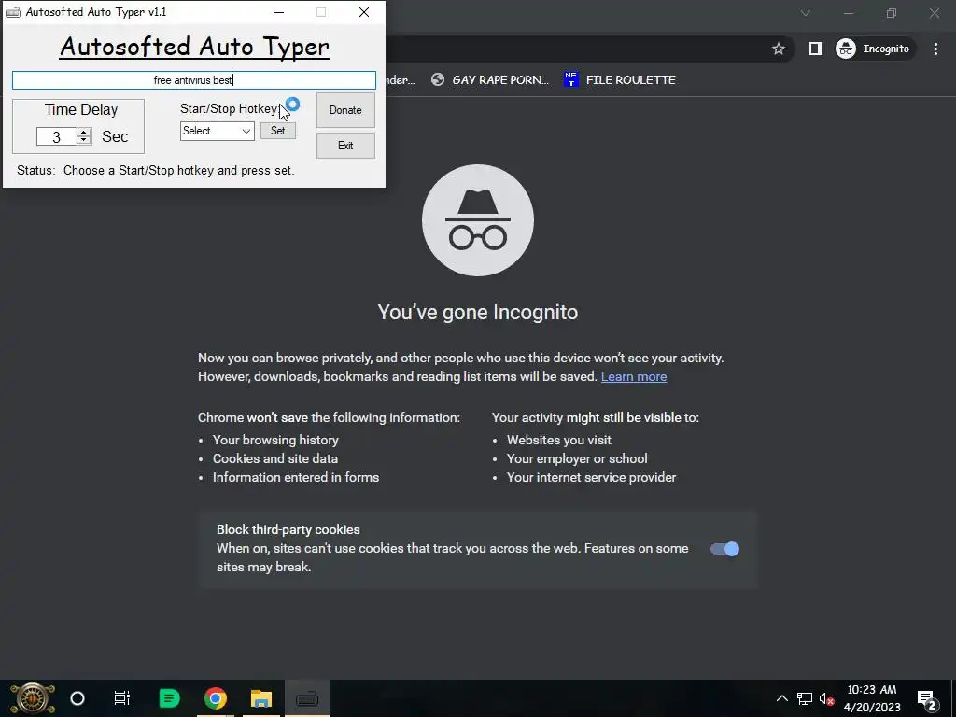This screenshot has width=956, height=717.
Task: Click Auto Typer keyboard icon on taskbar
Action: point(306,698)
